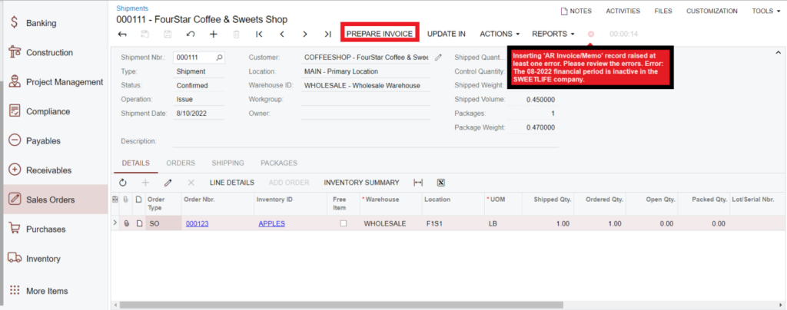
Task: Switch to the Packages tab
Action: click(279, 163)
